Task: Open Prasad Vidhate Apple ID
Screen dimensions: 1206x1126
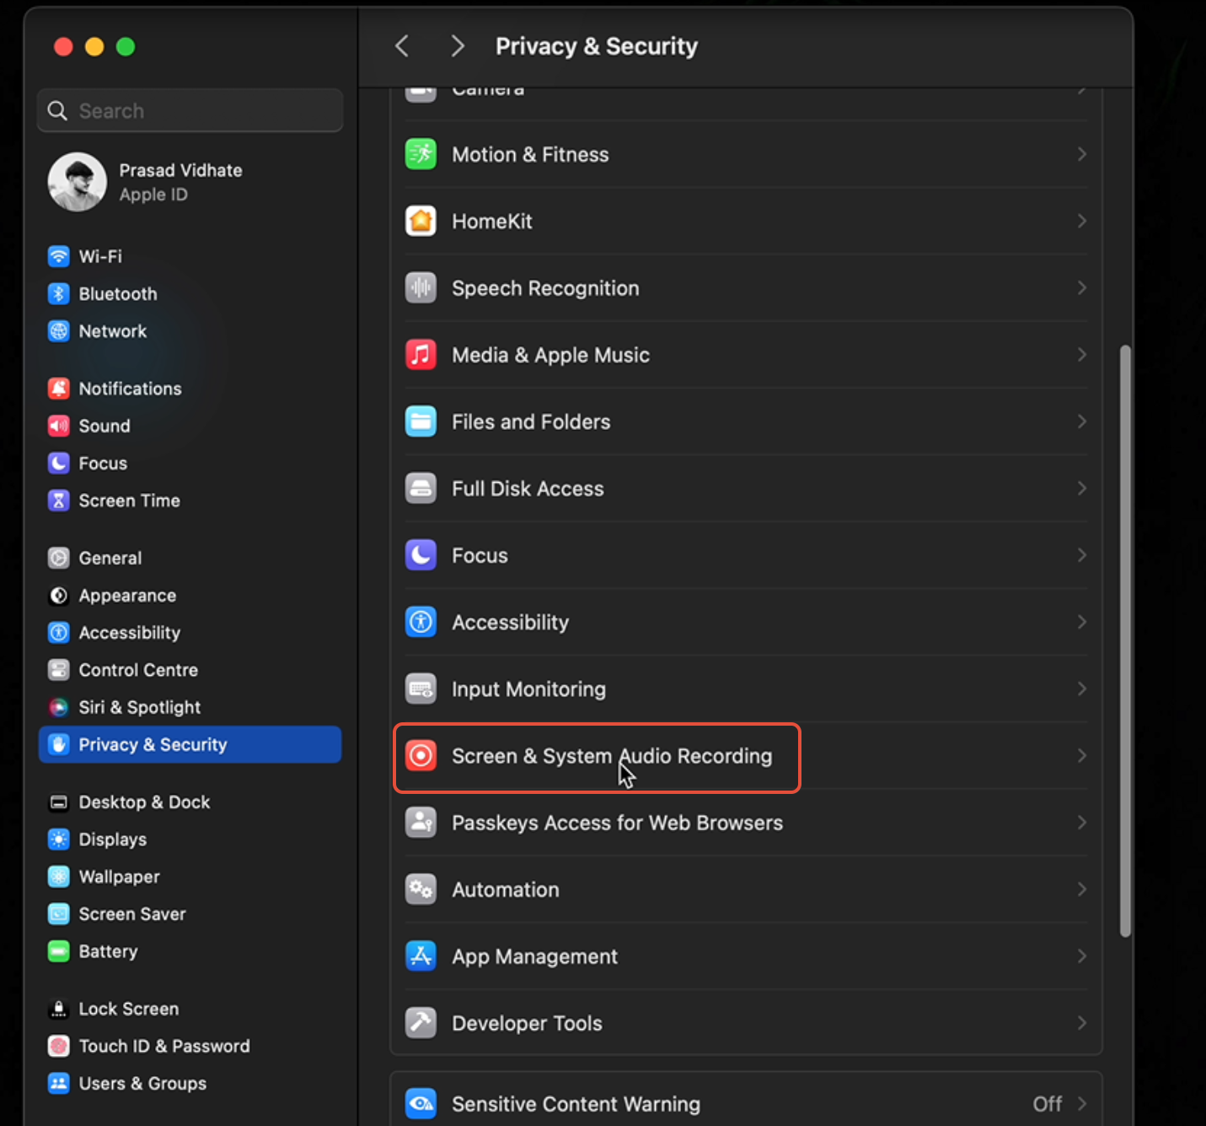Action: 190,182
